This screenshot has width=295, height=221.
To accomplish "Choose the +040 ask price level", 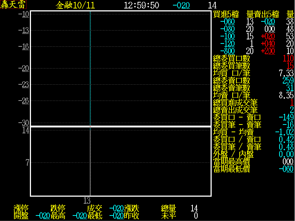I will tap(268, 44).
